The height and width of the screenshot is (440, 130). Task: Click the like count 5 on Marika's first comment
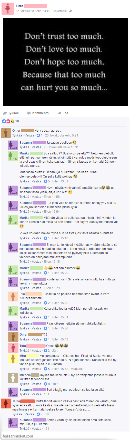pos(47,181)
